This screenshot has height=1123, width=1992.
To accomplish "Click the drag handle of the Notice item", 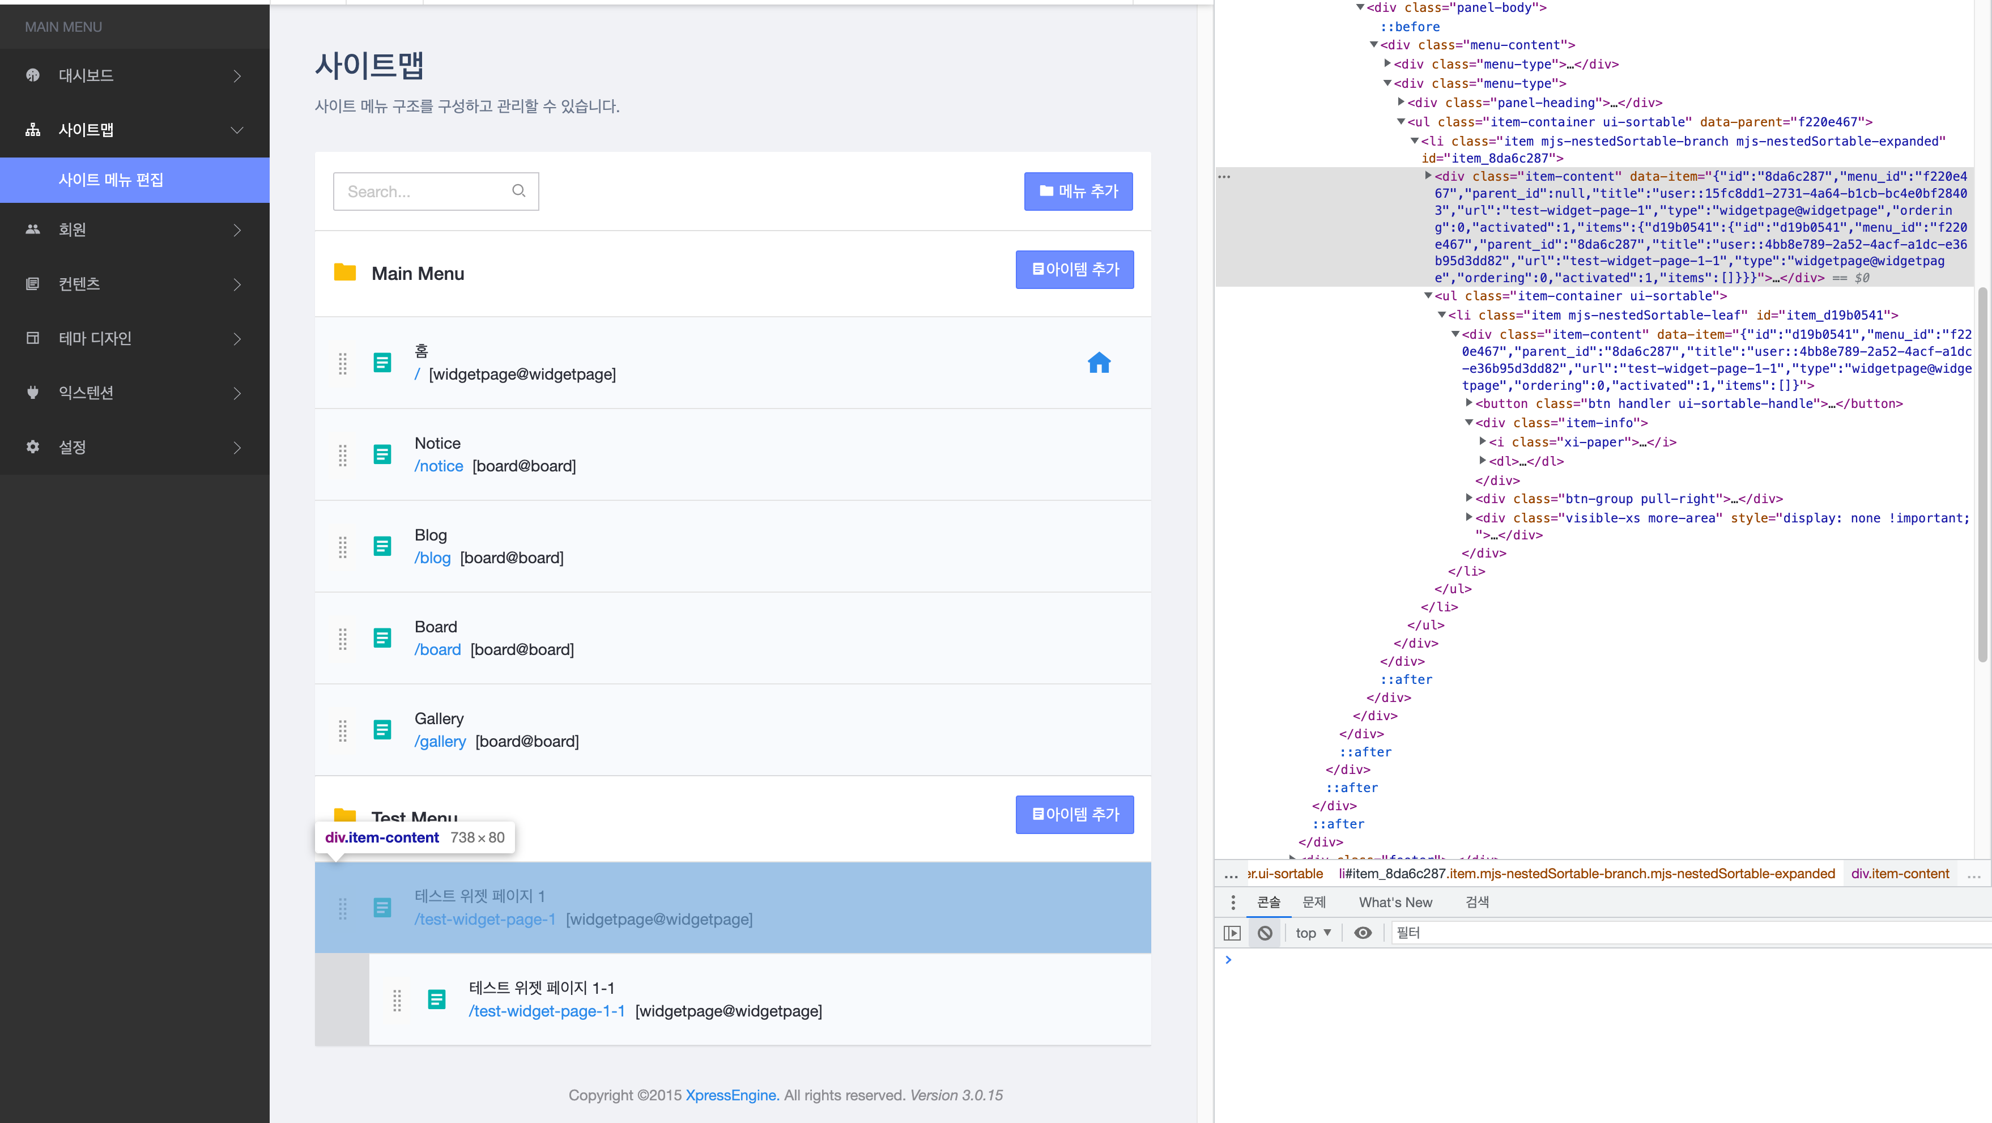I will [x=343, y=455].
